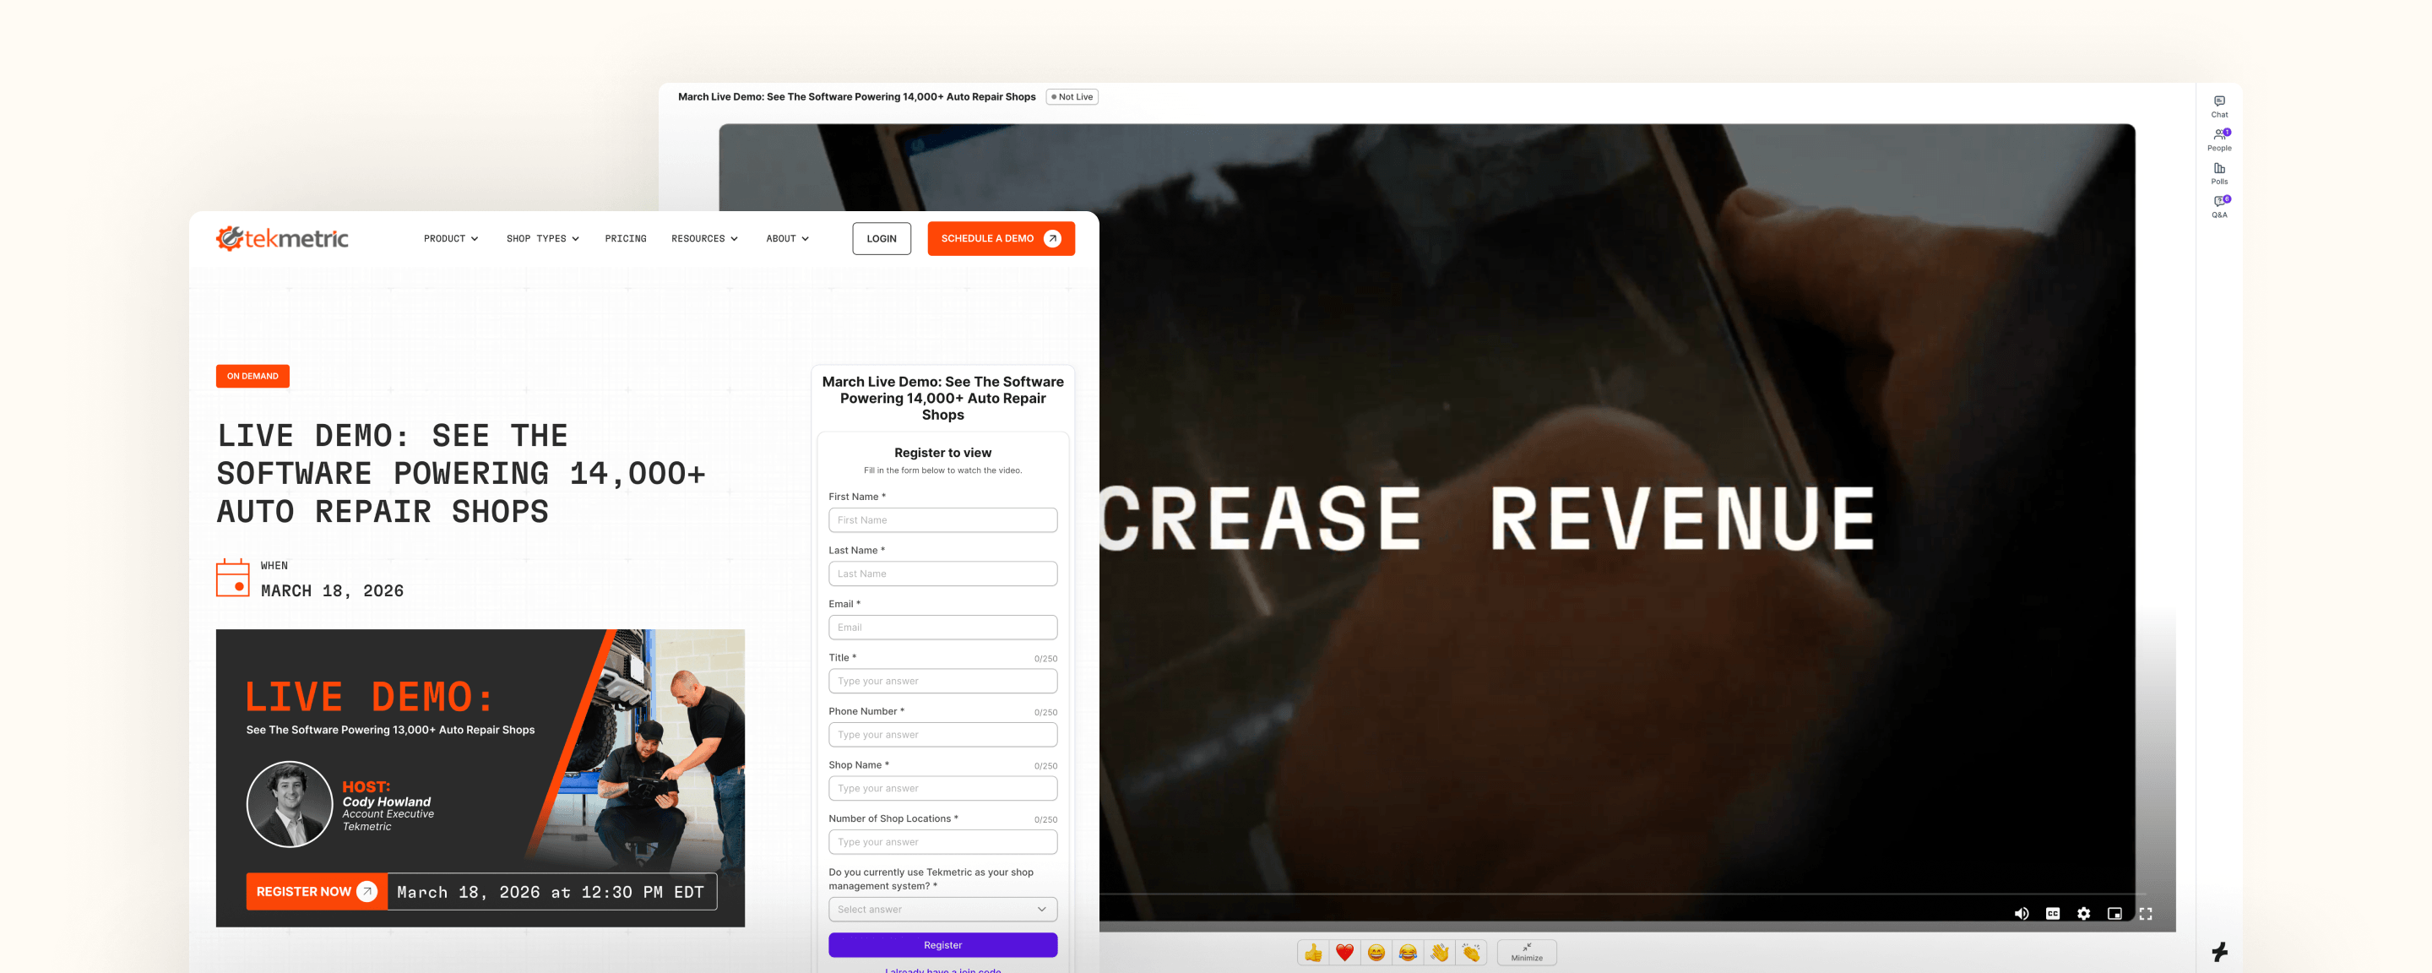Send a red heart reaction

pyautogui.click(x=1344, y=952)
